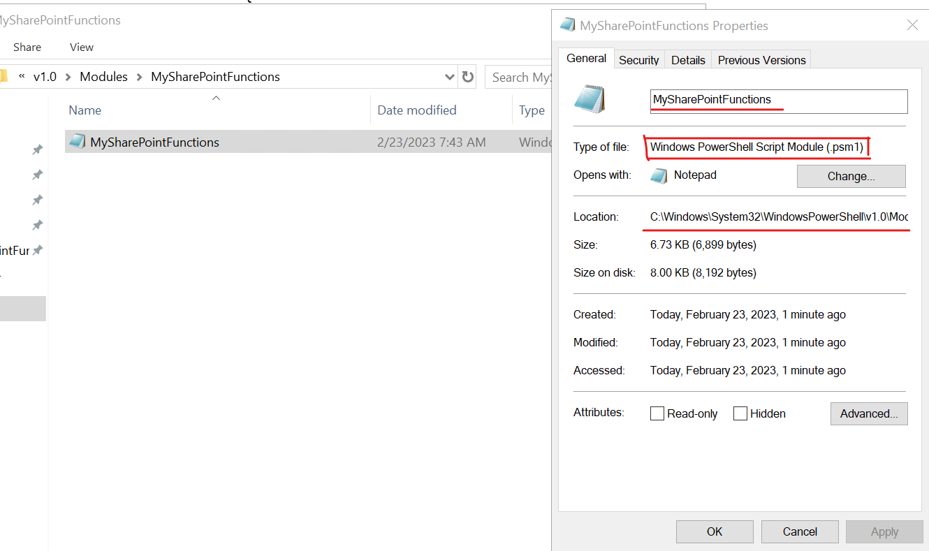This screenshot has width=929, height=551.
Task: Click the v1.0 breadcrumb in address bar
Action: click(x=45, y=77)
